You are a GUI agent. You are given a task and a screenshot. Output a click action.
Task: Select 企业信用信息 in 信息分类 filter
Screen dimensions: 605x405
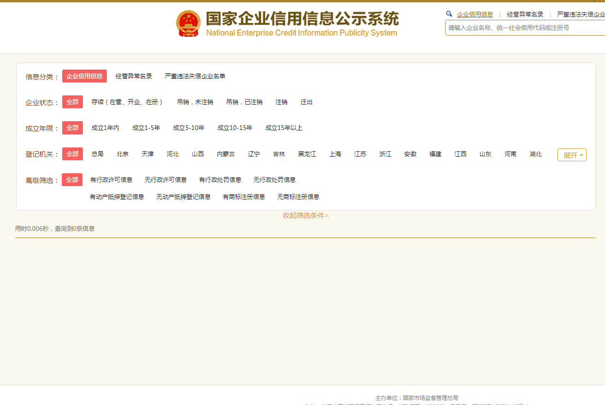pos(85,76)
